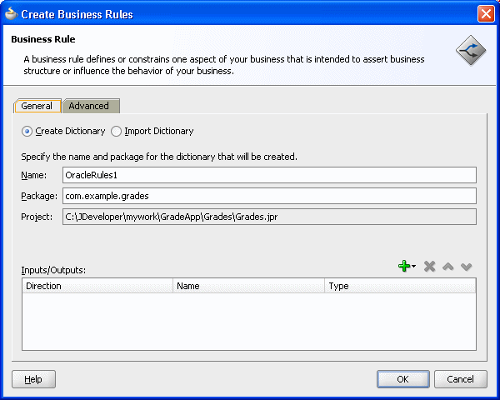The image size is (500, 400).
Task: Click the Name field containing OracleRules1
Action: pos(269,175)
